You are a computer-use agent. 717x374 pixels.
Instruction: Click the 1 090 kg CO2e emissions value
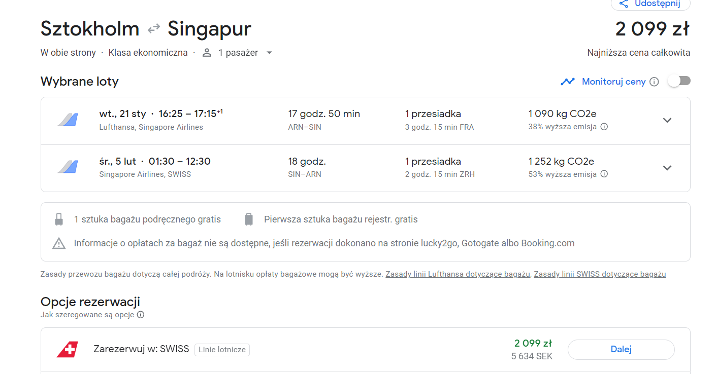[x=562, y=114]
